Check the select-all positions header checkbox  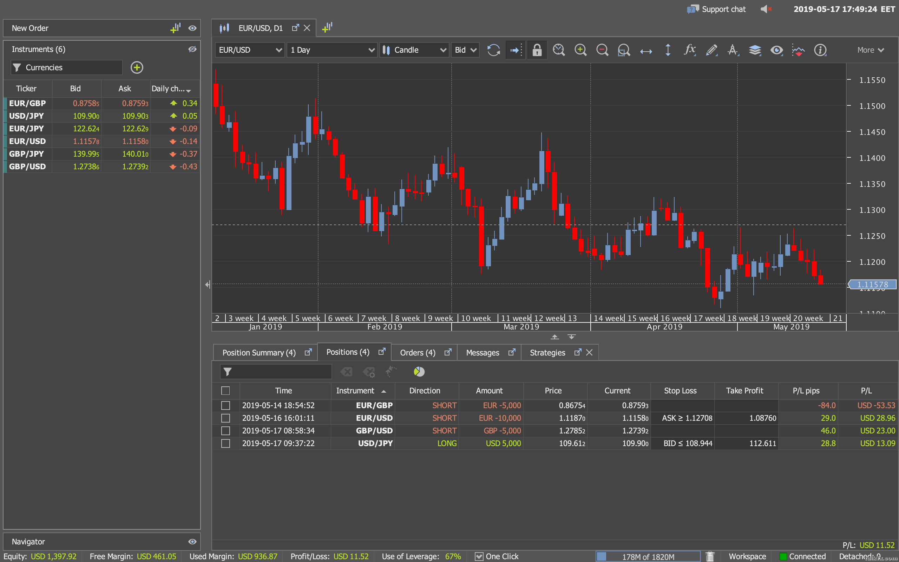coord(225,391)
